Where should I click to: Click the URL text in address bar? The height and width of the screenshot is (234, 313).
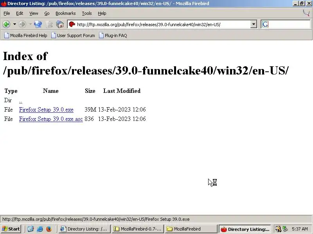click(x=149, y=25)
